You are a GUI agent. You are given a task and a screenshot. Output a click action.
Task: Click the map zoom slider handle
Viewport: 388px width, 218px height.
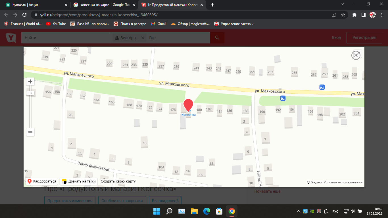point(30,93)
